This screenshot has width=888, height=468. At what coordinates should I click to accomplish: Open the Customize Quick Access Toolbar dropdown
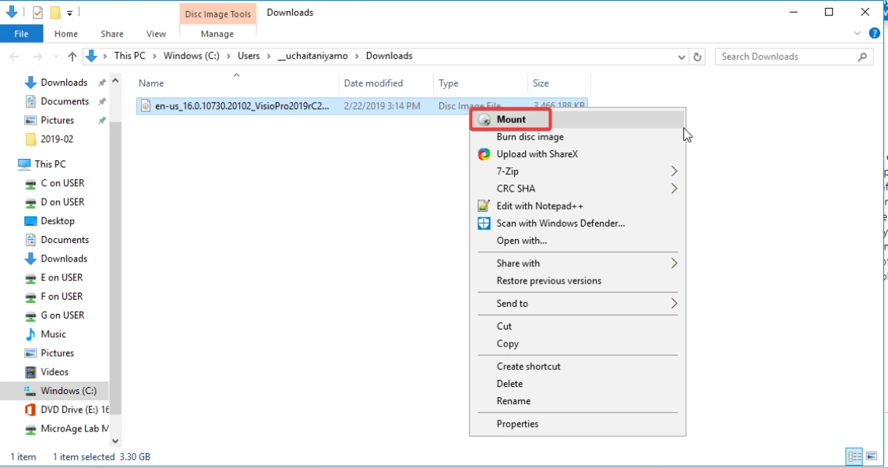(x=69, y=12)
